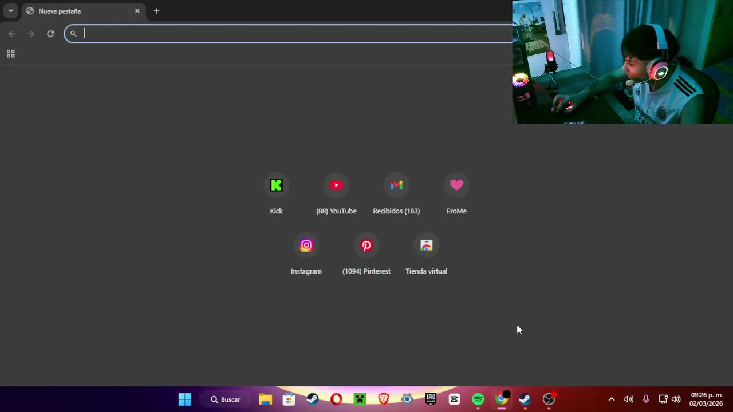Click the search magnifier in address bar
The width and height of the screenshot is (733, 412).
click(73, 34)
